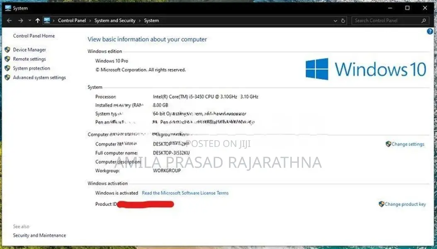Click the Forward navigation arrow

(21, 21)
